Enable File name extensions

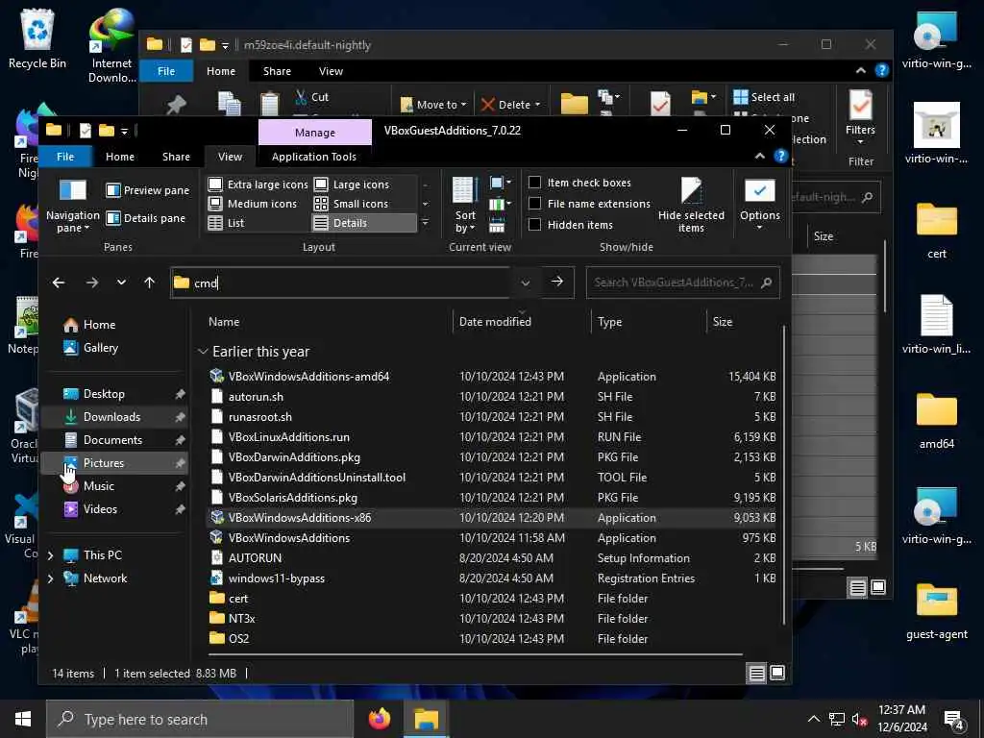(x=534, y=204)
